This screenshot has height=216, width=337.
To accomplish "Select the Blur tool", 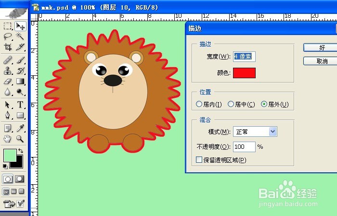I will (x=8, y=92).
